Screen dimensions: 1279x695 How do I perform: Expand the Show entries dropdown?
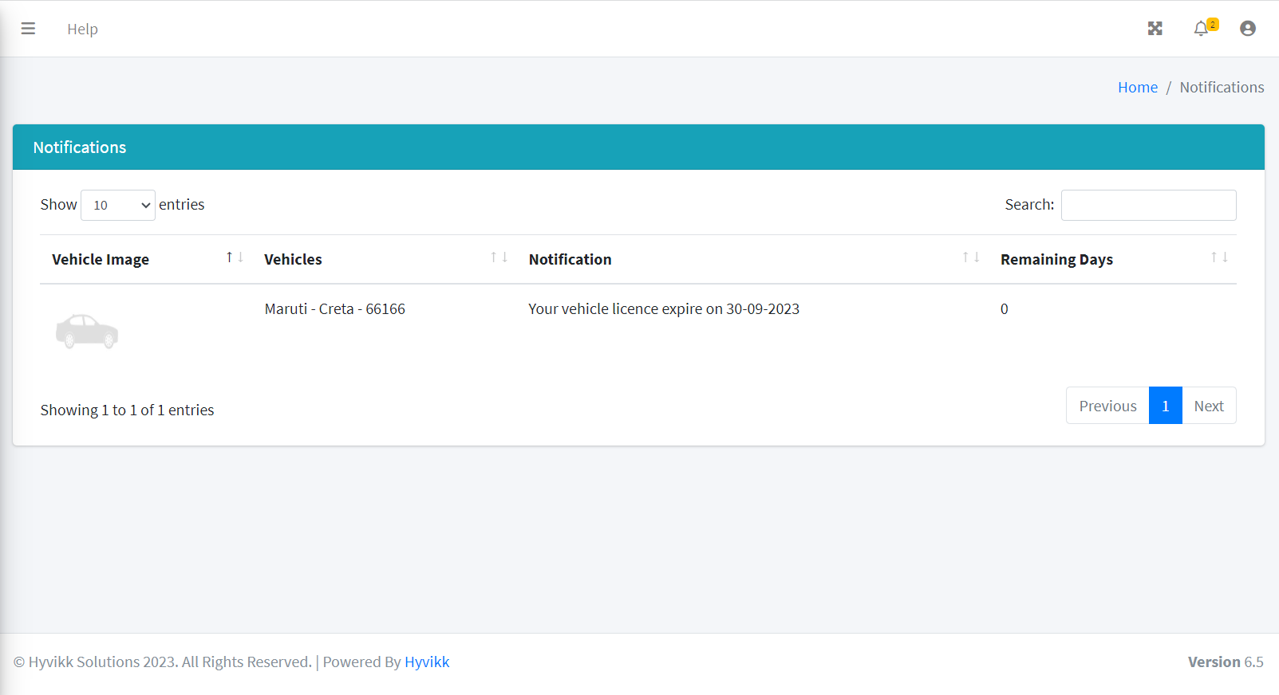coord(118,206)
